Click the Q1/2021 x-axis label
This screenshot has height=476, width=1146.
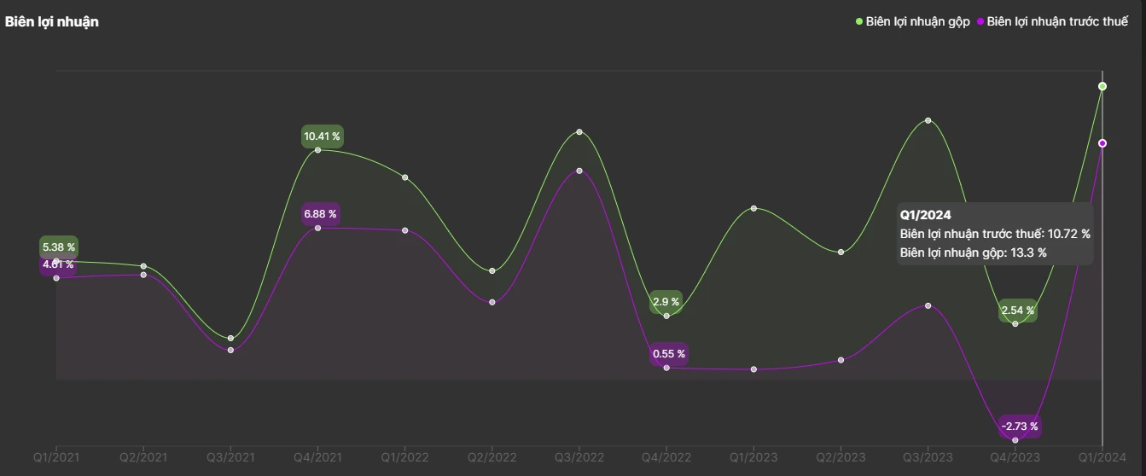(x=56, y=457)
